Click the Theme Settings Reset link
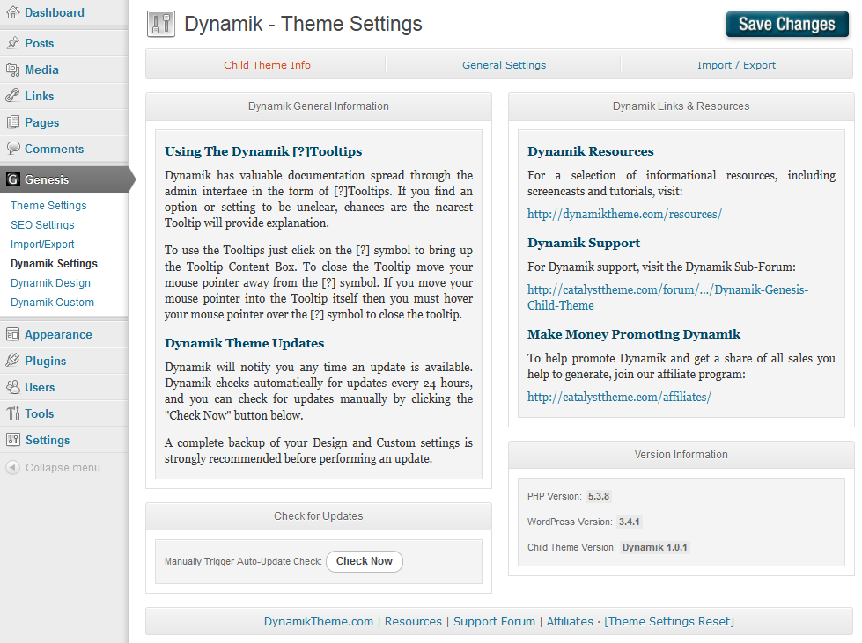 (x=668, y=621)
